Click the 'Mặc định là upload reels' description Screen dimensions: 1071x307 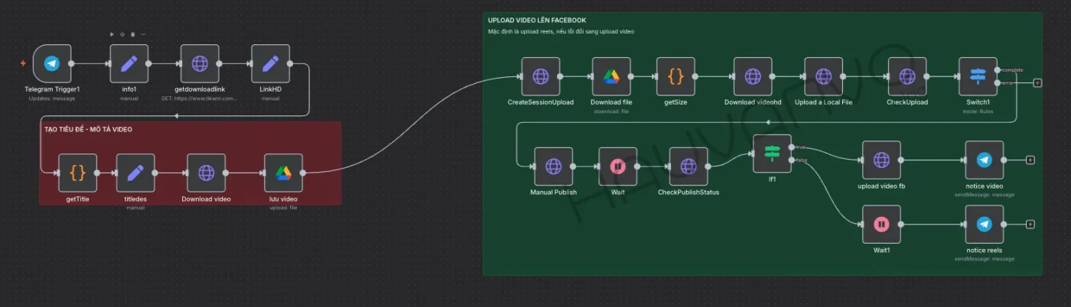pos(561,31)
